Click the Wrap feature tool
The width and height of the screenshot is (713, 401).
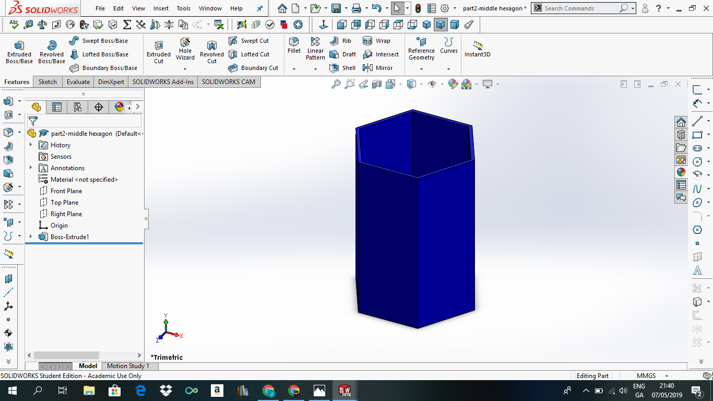coord(376,41)
